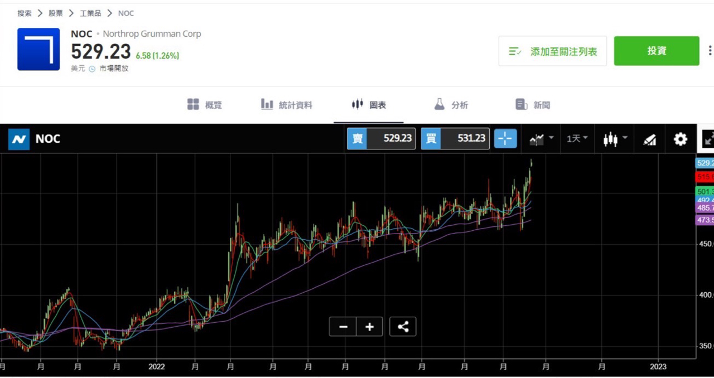Image resolution: width=714 pixels, height=378 pixels.
Task: Zoom out chart with minus button
Action: (x=342, y=327)
